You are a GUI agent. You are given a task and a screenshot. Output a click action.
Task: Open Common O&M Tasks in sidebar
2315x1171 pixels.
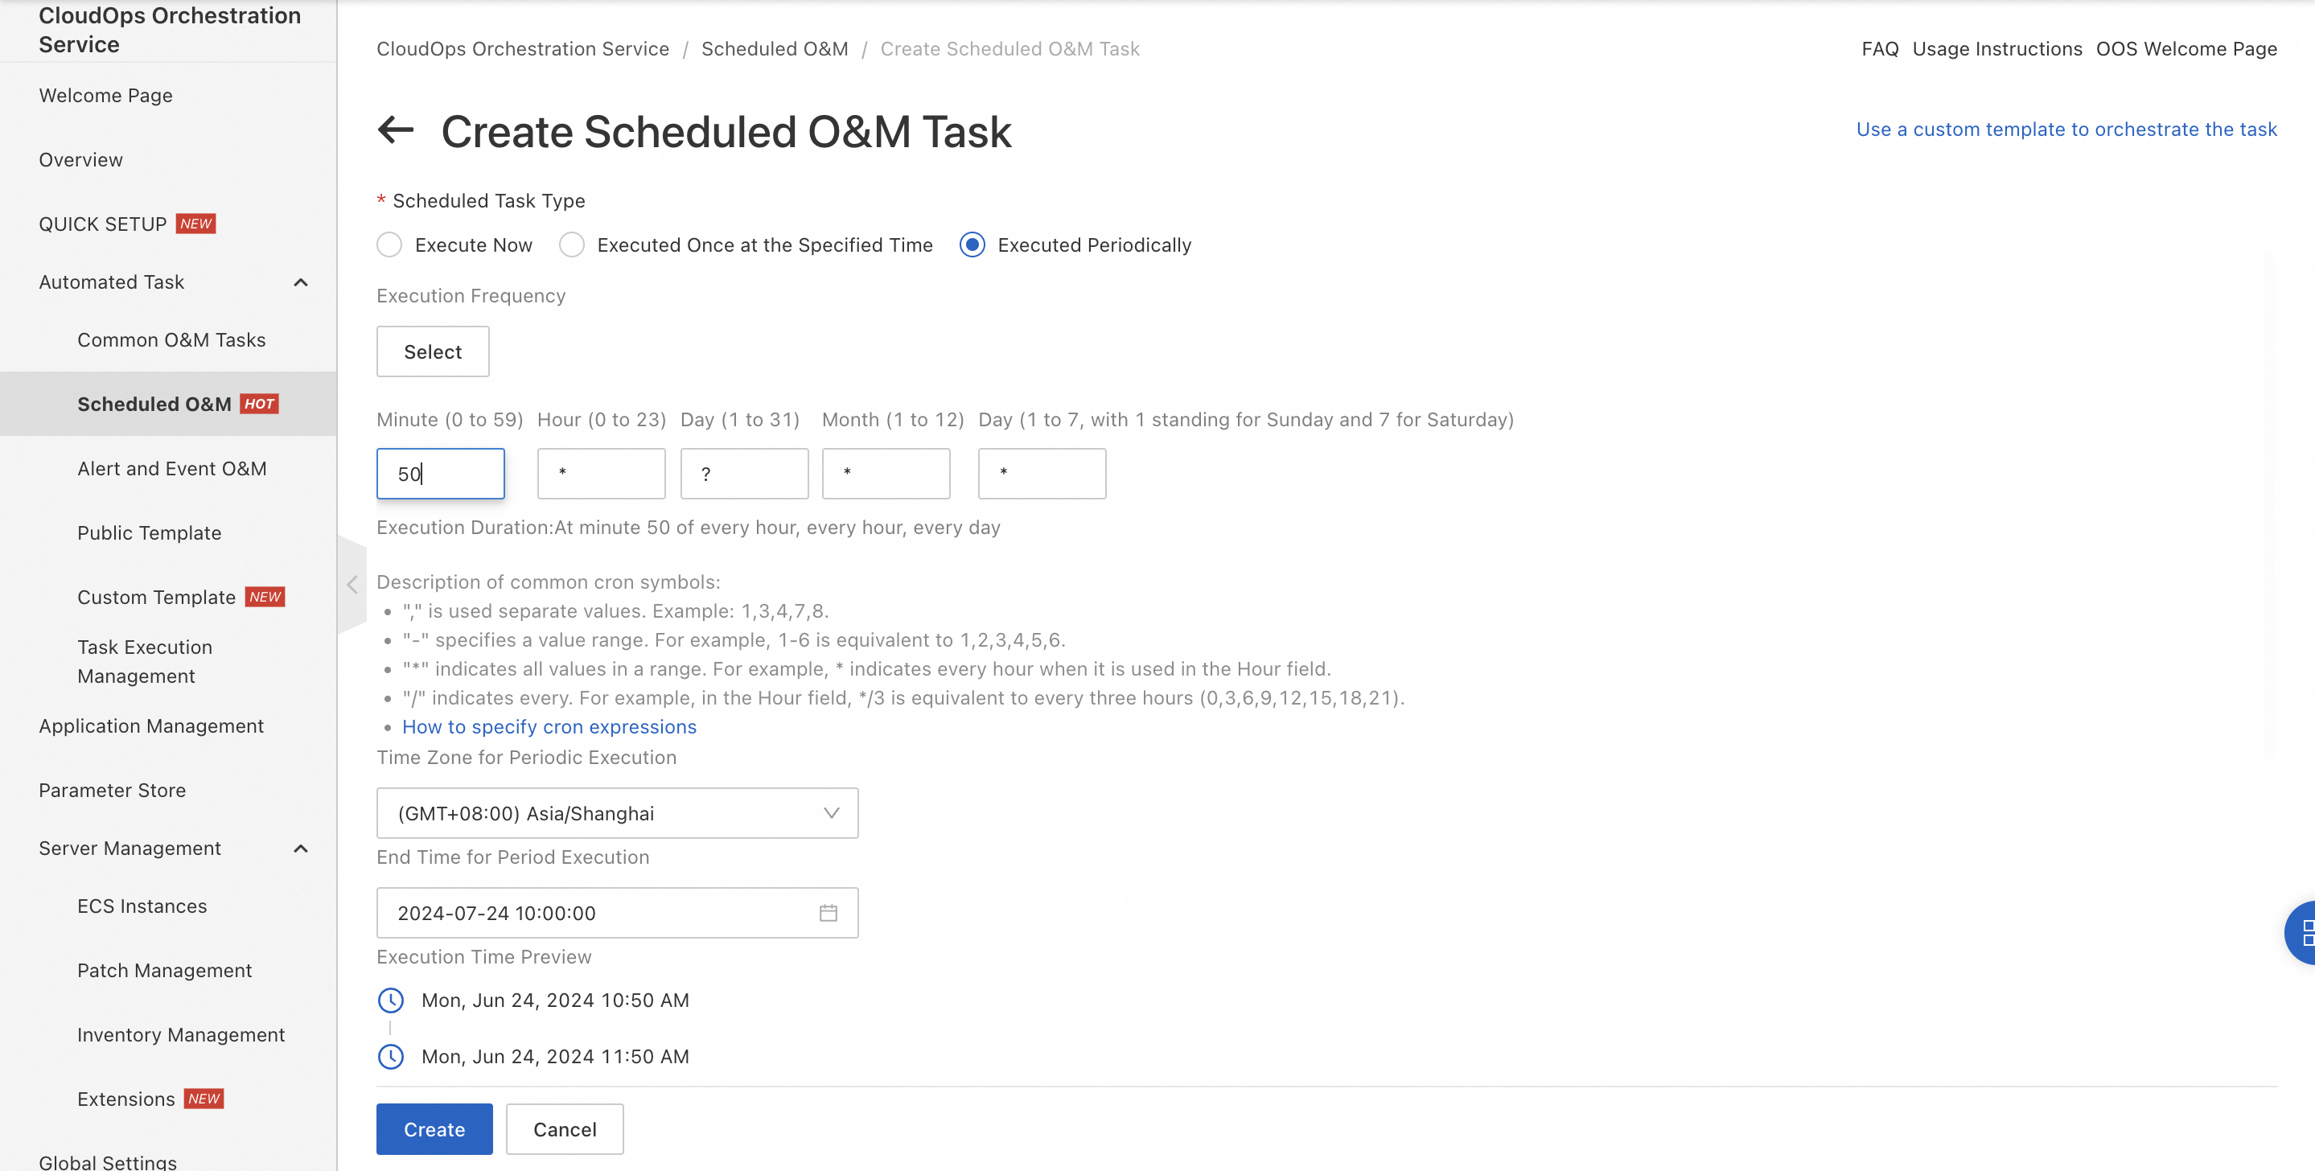click(x=171, y=339)
